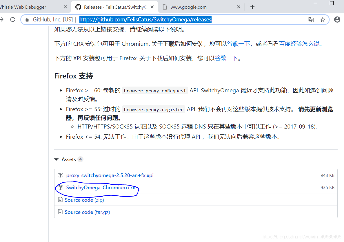Bookmark this page with the star icon

[x=323, y=20]
